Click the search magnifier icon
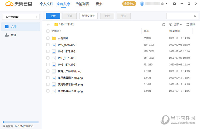Viewport: 200px width, 129px height. pos(195,16)
